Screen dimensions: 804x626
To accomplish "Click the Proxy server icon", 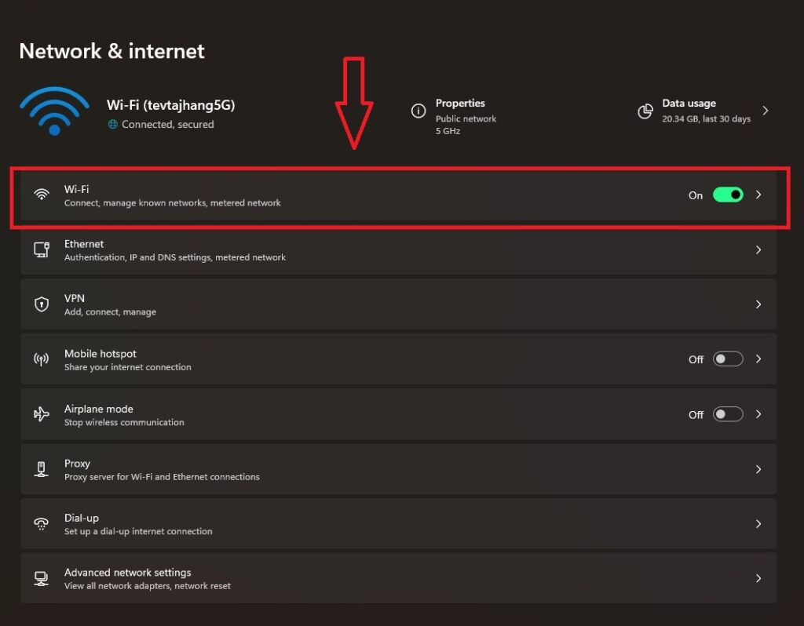I will click(42, 469).
